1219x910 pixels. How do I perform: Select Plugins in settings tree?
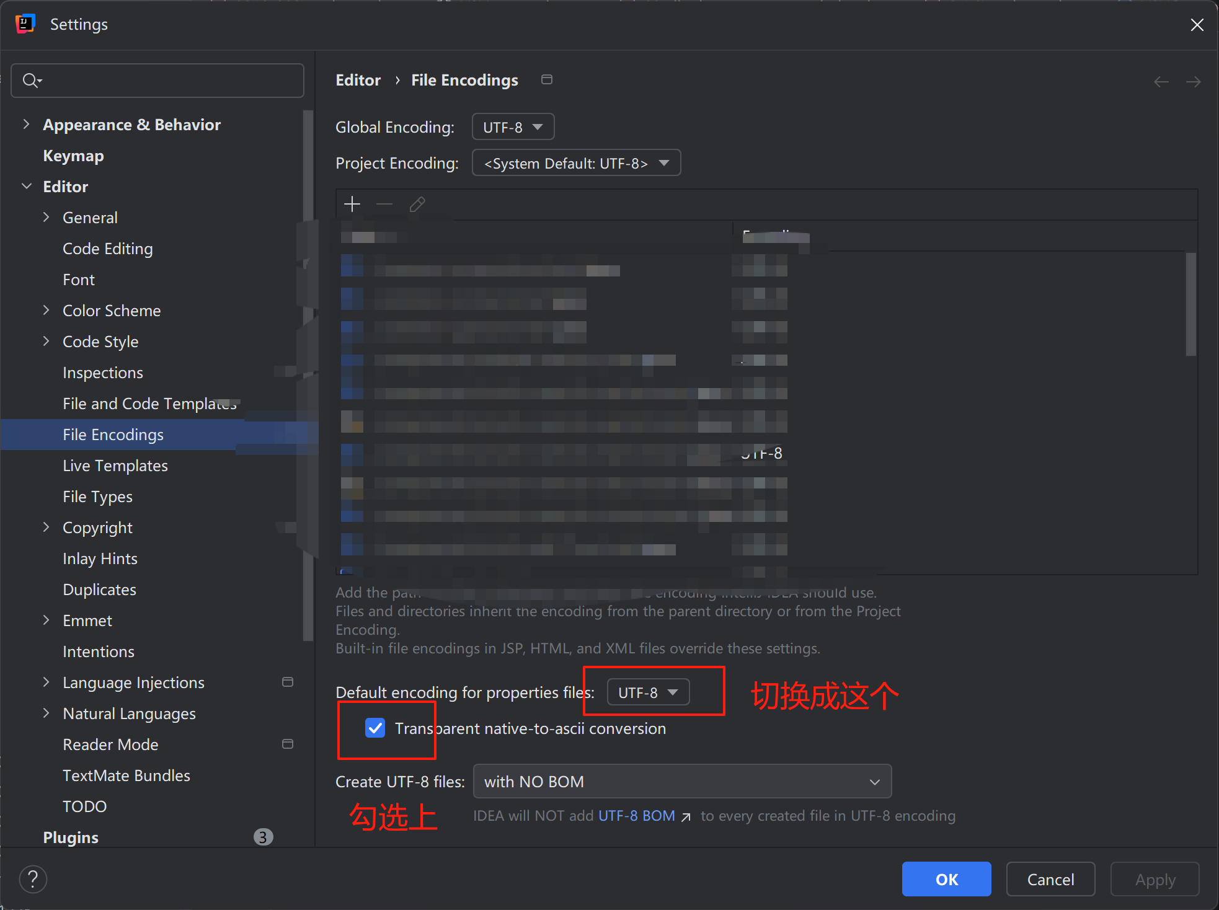(x=71, y=837)
